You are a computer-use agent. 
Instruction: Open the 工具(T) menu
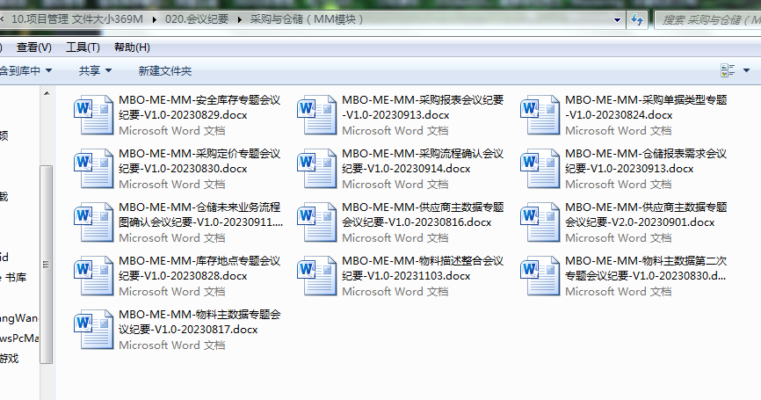tap(83, 47)
